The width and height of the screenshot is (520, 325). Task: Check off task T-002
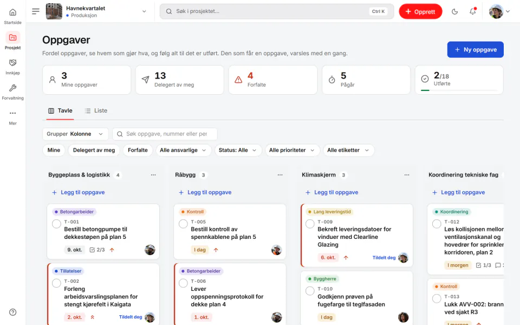point(56,283)
